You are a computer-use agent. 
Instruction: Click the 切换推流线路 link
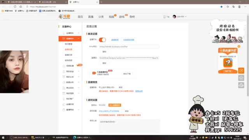pyautogui.click(x=129, y=40)
